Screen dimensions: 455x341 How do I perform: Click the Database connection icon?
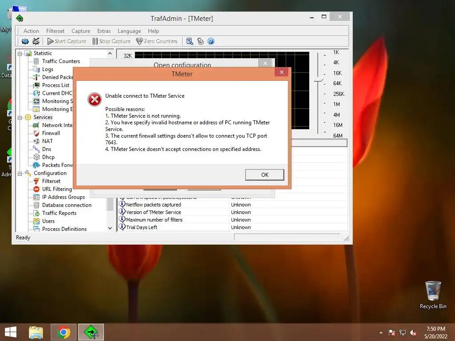pos(36,205)
